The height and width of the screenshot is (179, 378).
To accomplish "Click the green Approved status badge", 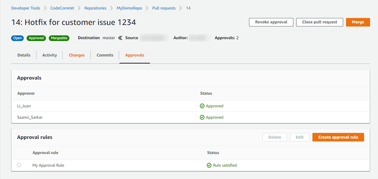I will point(36,38).
